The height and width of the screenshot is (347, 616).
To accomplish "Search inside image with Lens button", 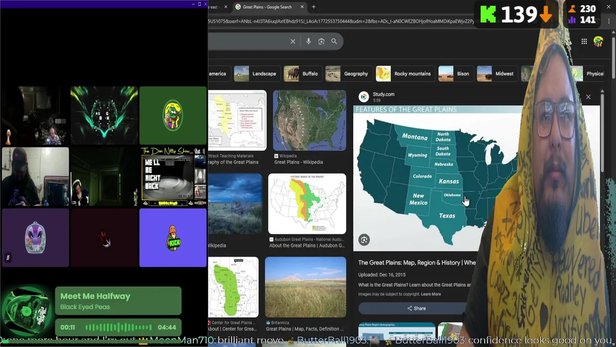I will [364, 240].
